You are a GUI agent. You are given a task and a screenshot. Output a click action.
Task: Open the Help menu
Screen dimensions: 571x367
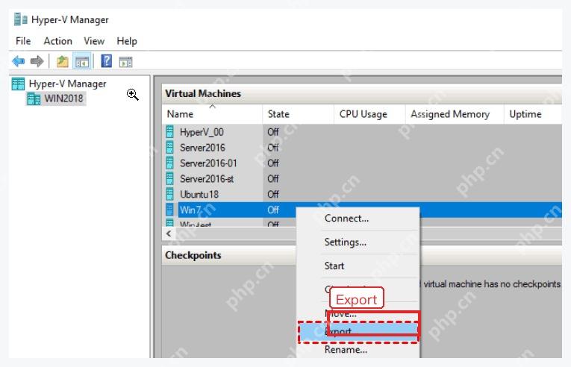127,41
